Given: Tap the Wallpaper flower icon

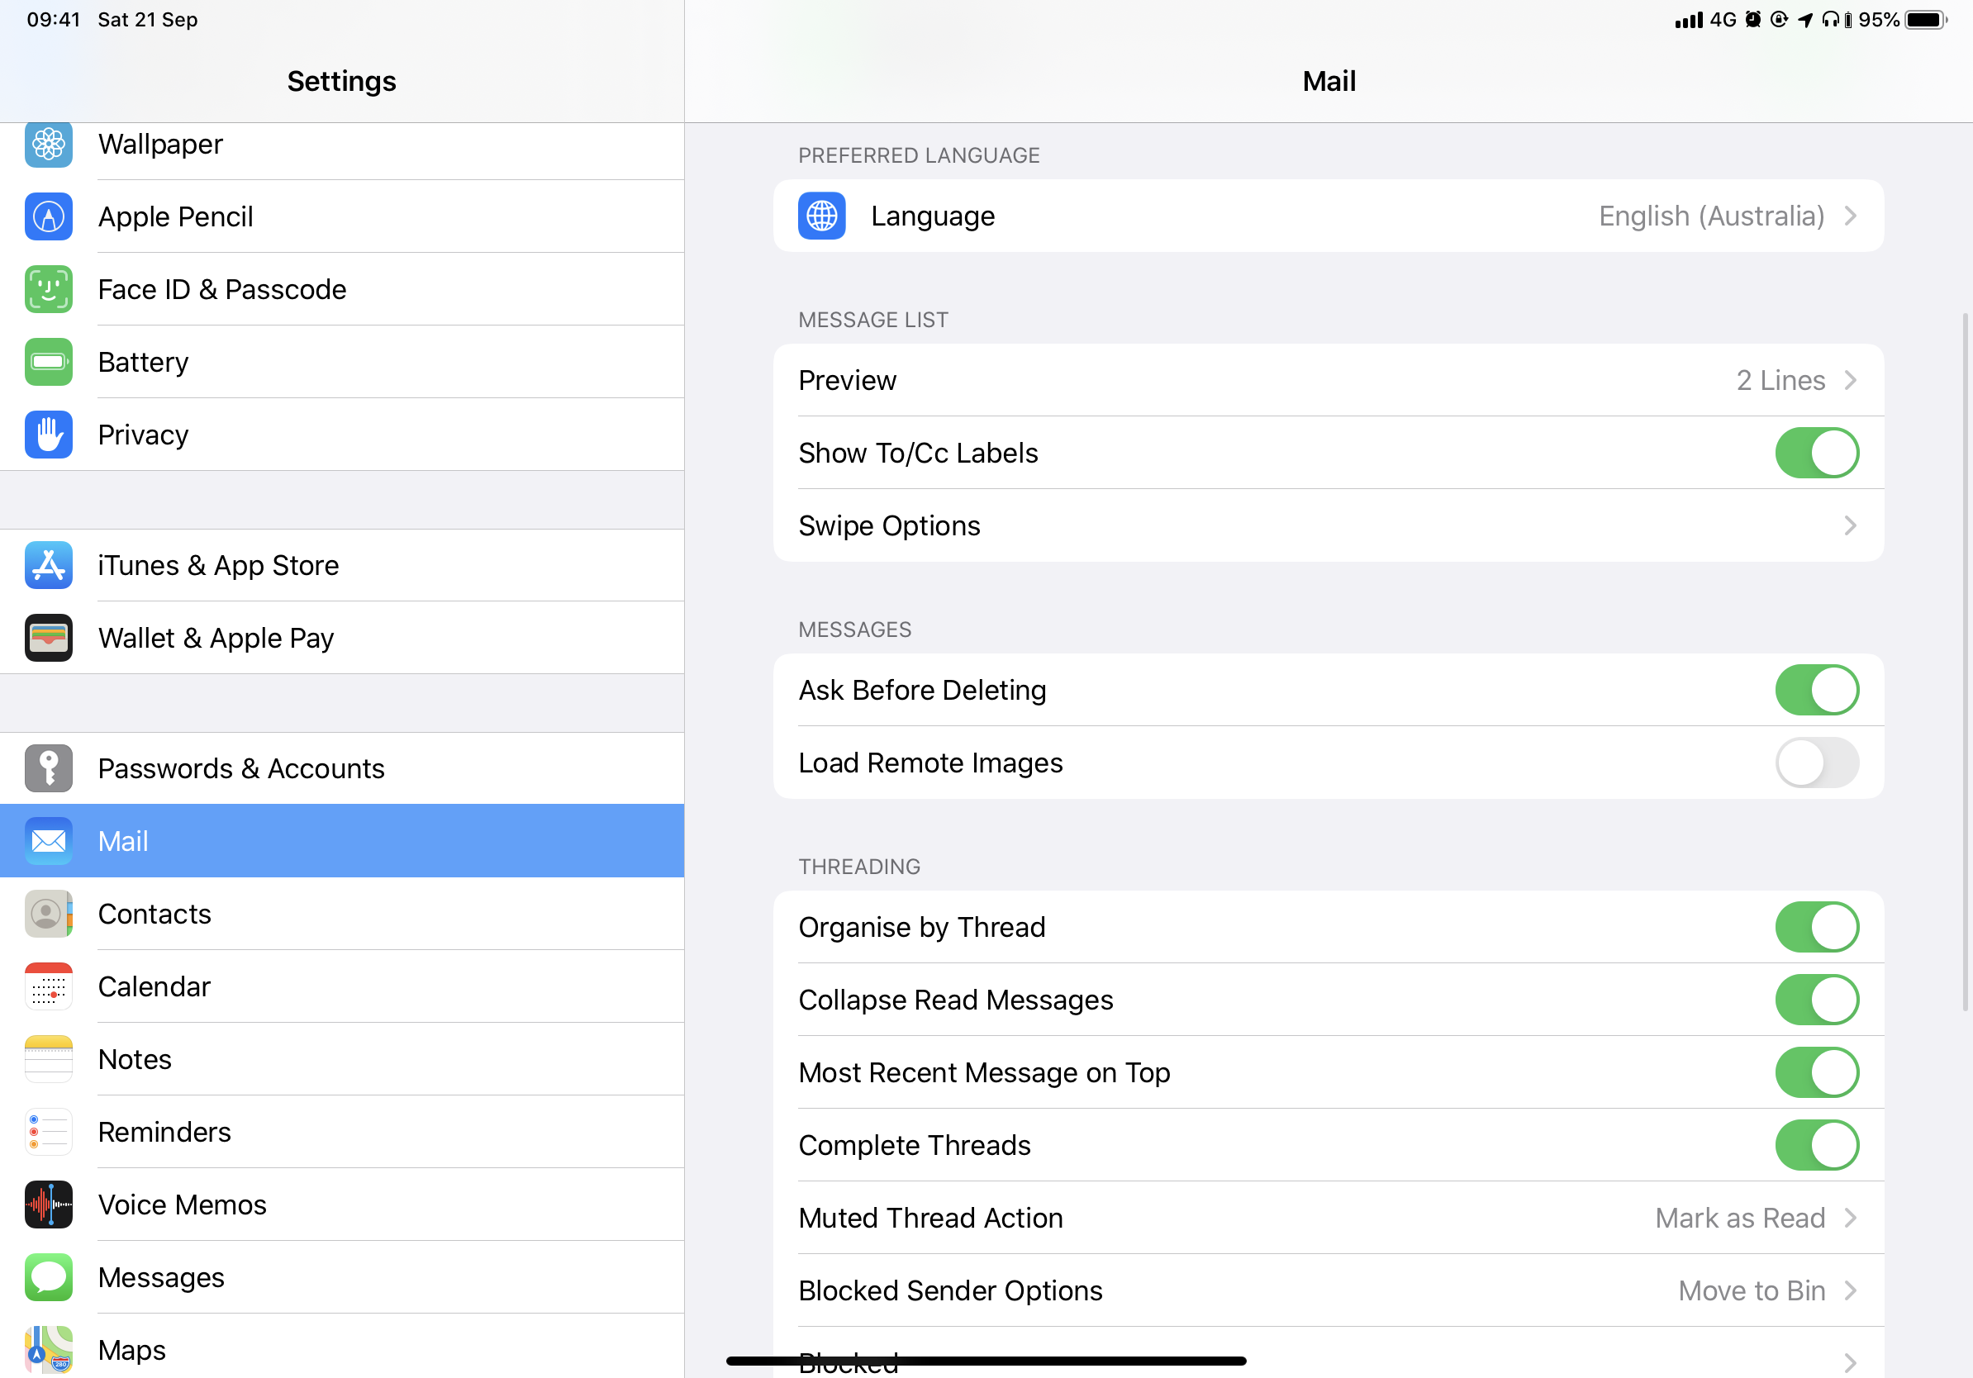Looking at the screenshot, I should click(48, 145).
